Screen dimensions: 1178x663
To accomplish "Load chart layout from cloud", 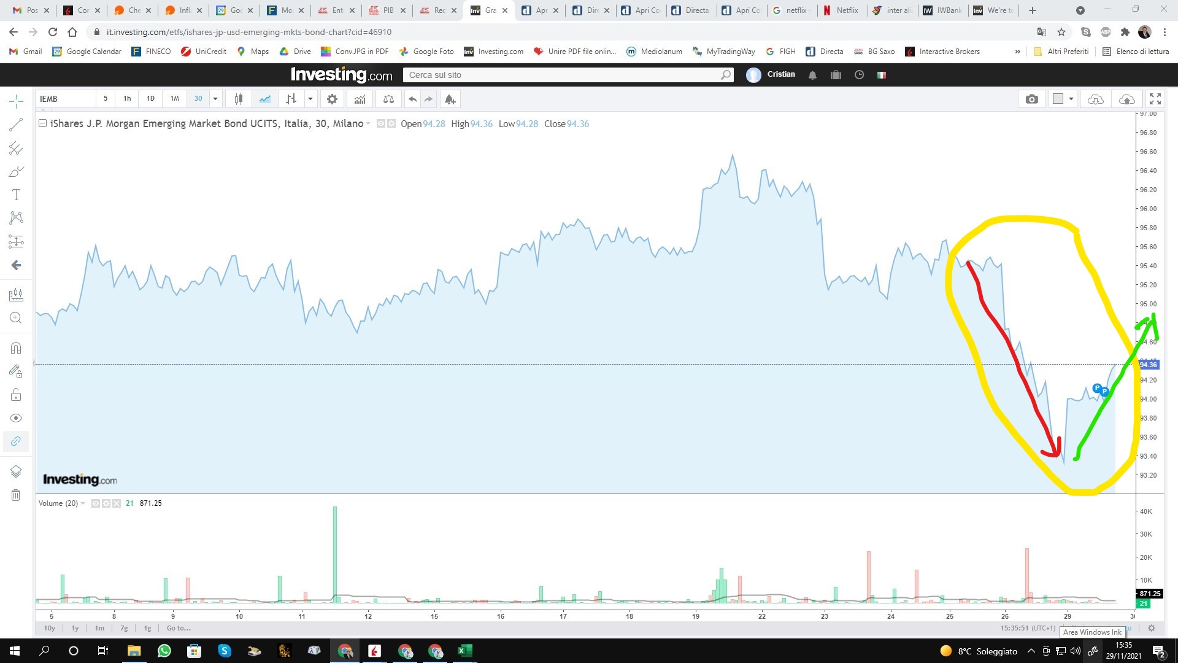I will coord(1096,99).
